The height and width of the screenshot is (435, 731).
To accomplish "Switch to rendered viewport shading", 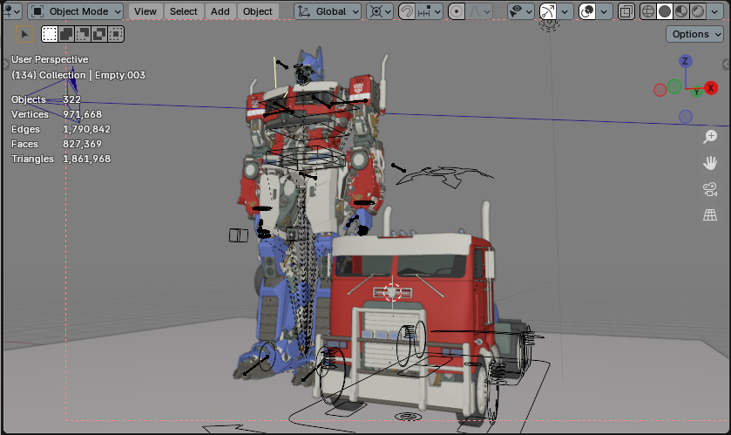I will point(698,11).
